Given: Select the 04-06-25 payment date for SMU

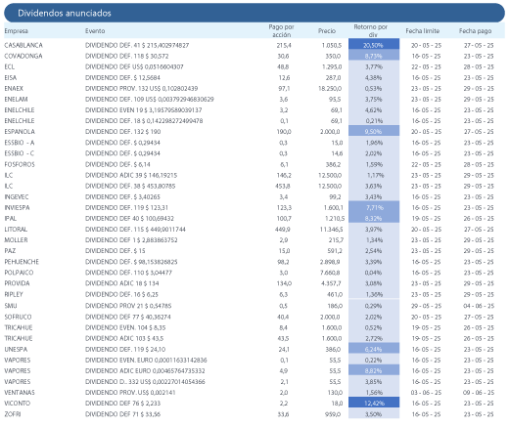Looking at the screenshot, I should [479, 306].
